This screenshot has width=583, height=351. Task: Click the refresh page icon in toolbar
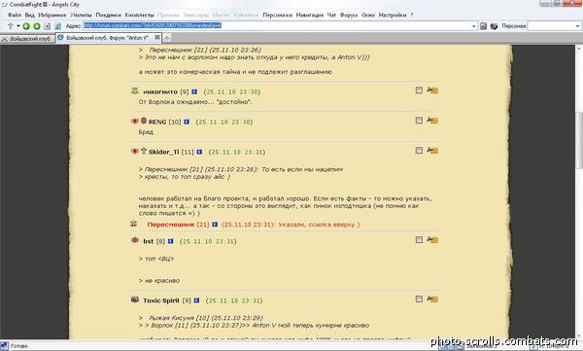coord(57,26)
